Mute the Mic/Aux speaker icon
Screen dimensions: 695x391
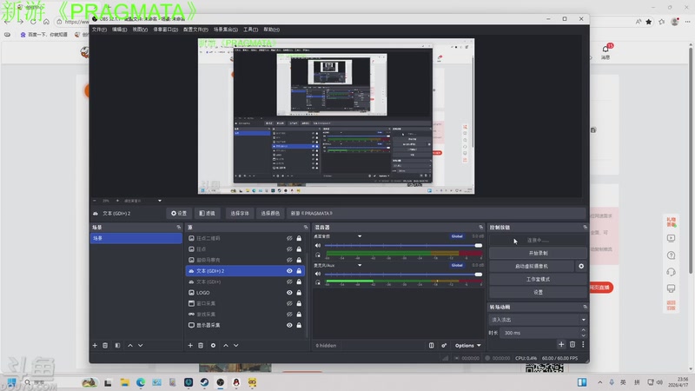click(x=318, y=274)
